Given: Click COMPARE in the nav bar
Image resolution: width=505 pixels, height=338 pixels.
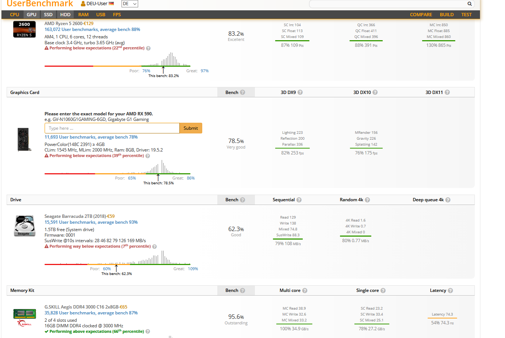Looking at the screenshot, I should [x=421, y=15].
